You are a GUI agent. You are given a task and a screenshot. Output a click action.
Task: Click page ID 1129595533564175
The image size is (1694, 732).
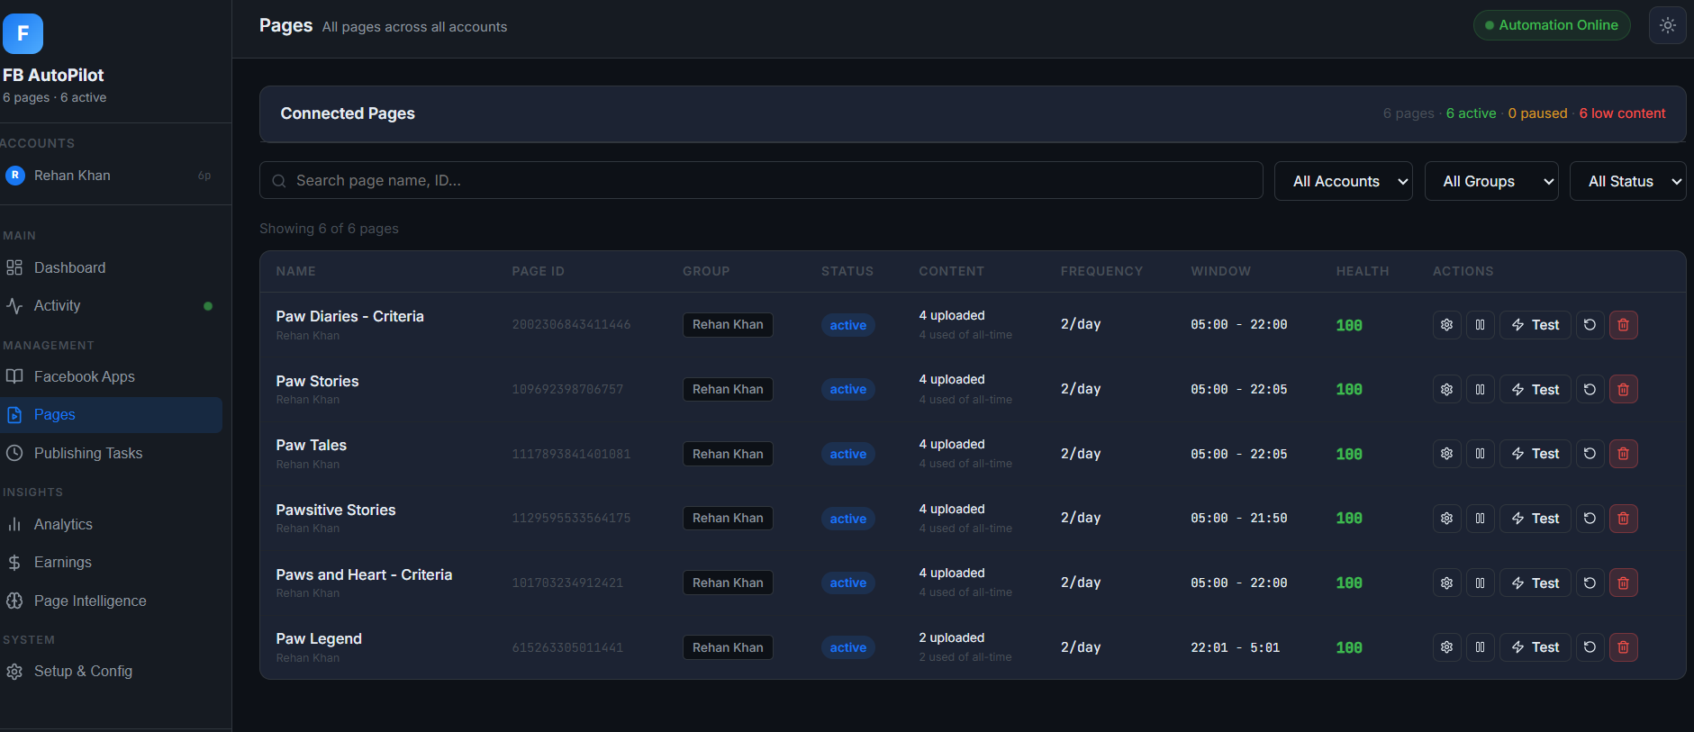click(x=571, y=519)
